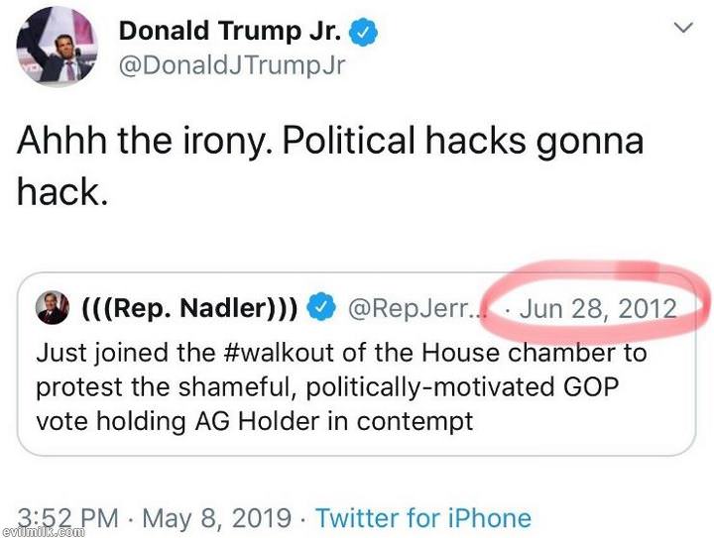Click the blue verified badge beside Donald Trump Jr.
This screenshot has height=538, width=714.
click(365, 31)
